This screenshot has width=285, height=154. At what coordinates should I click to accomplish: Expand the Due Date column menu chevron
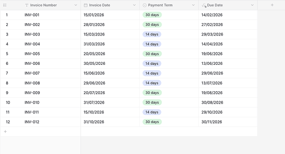(252, 5)
